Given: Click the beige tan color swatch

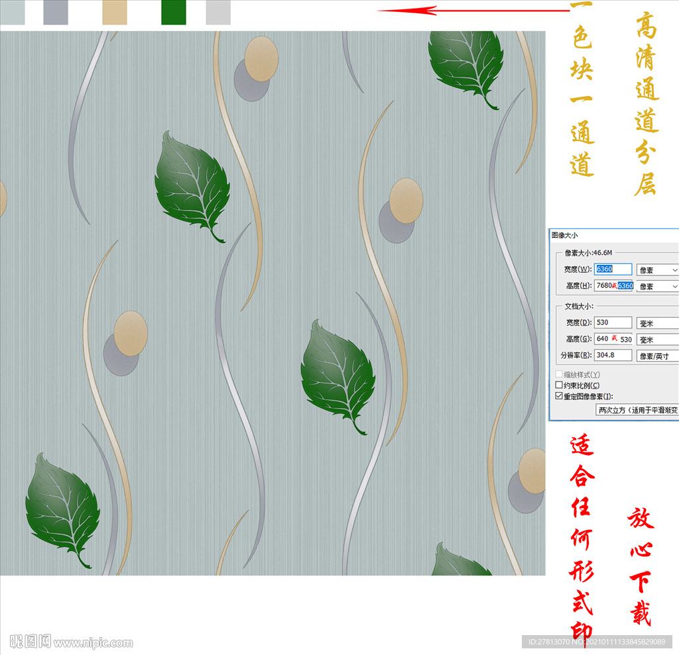Looking at the screenshot, I should [x=115, y=13].
